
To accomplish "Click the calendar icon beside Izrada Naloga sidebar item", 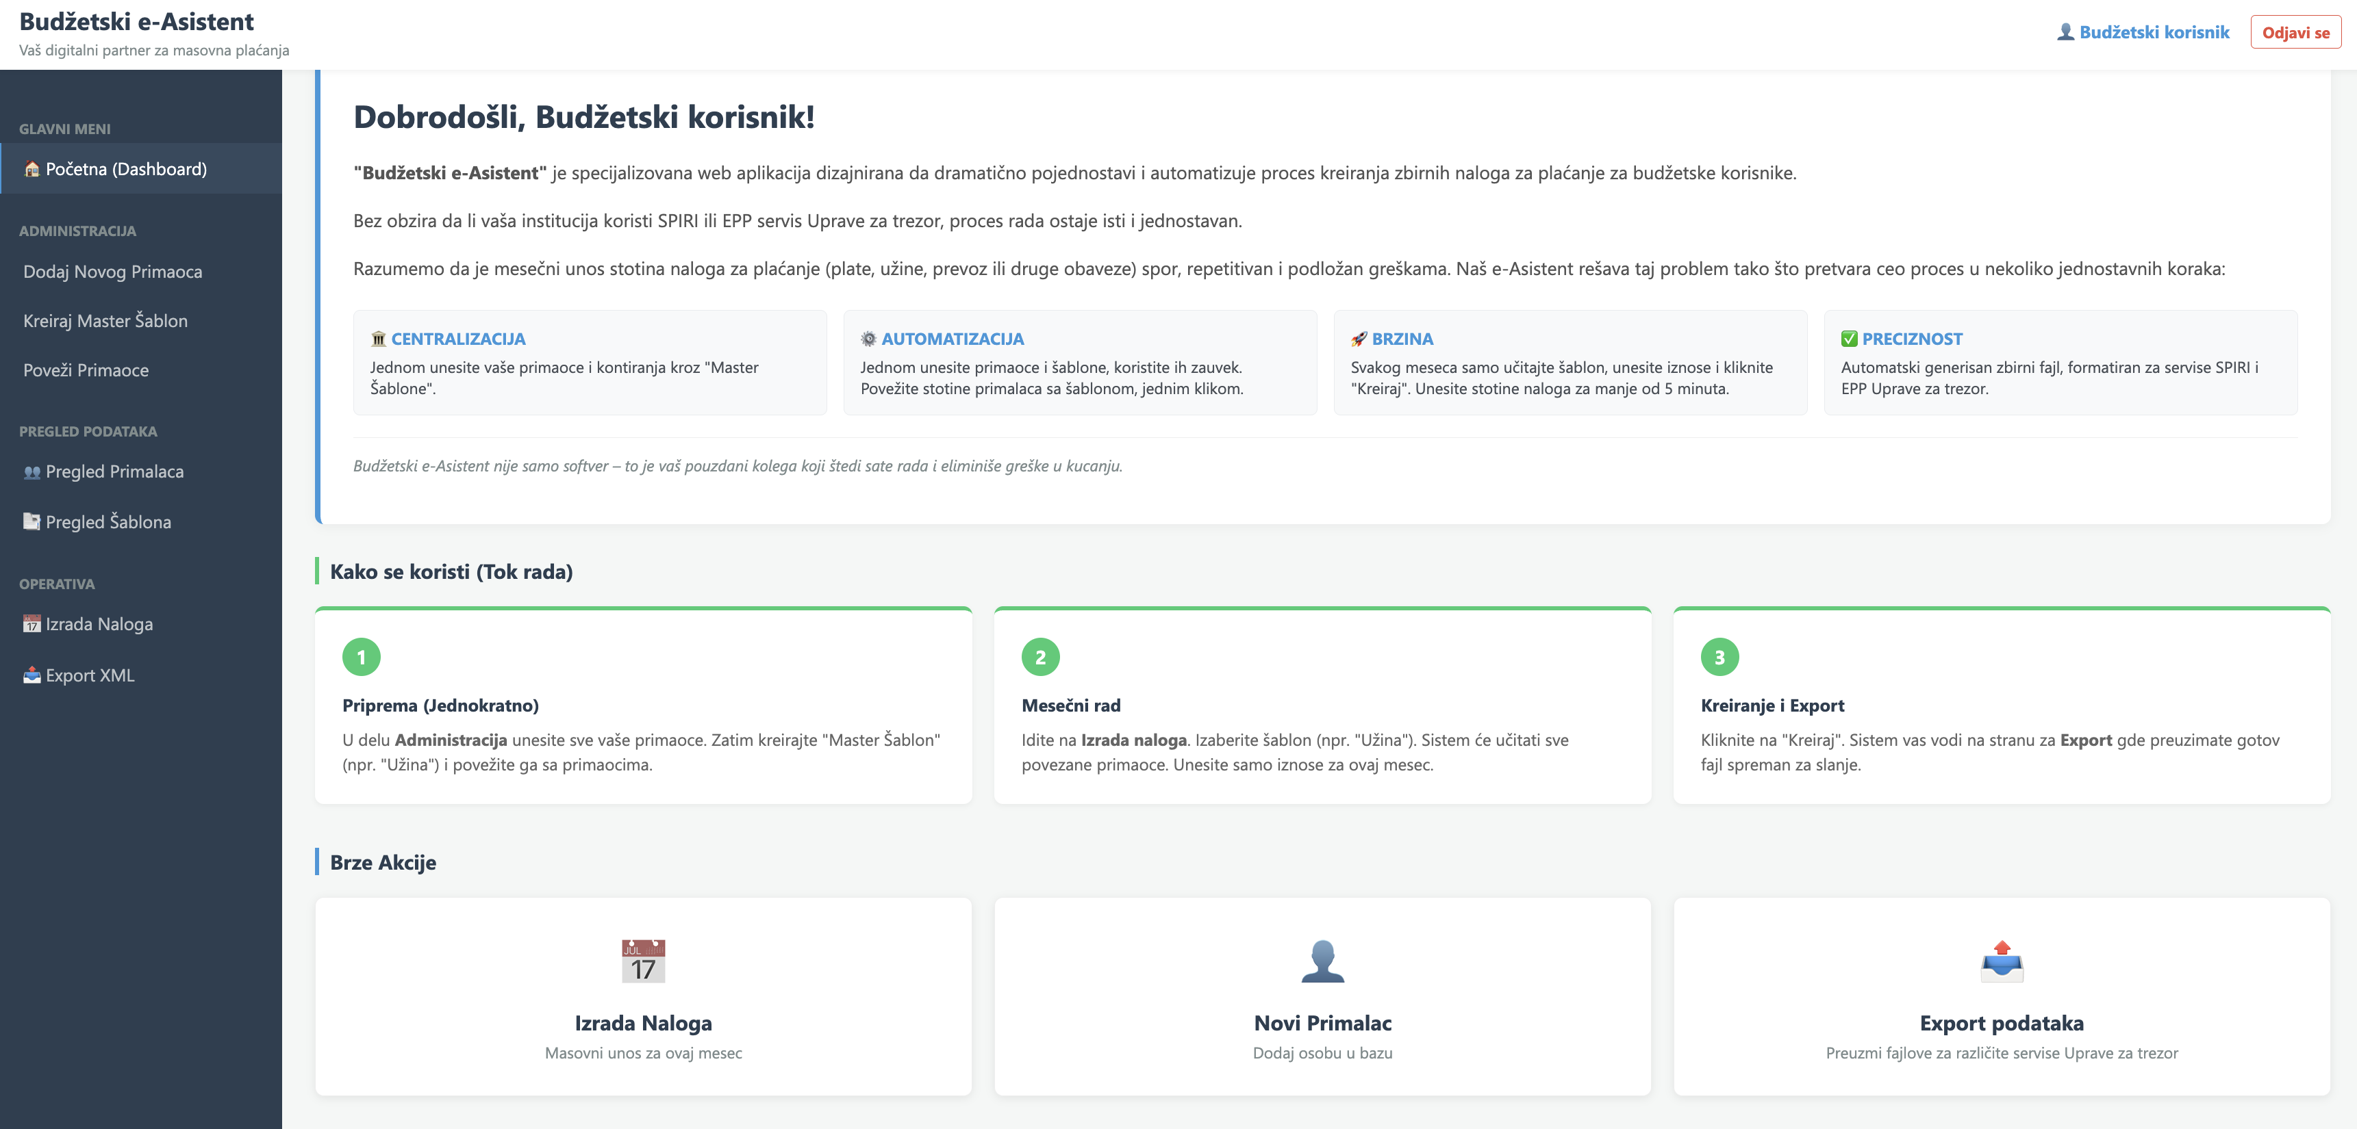I will (x=32, y=625).
